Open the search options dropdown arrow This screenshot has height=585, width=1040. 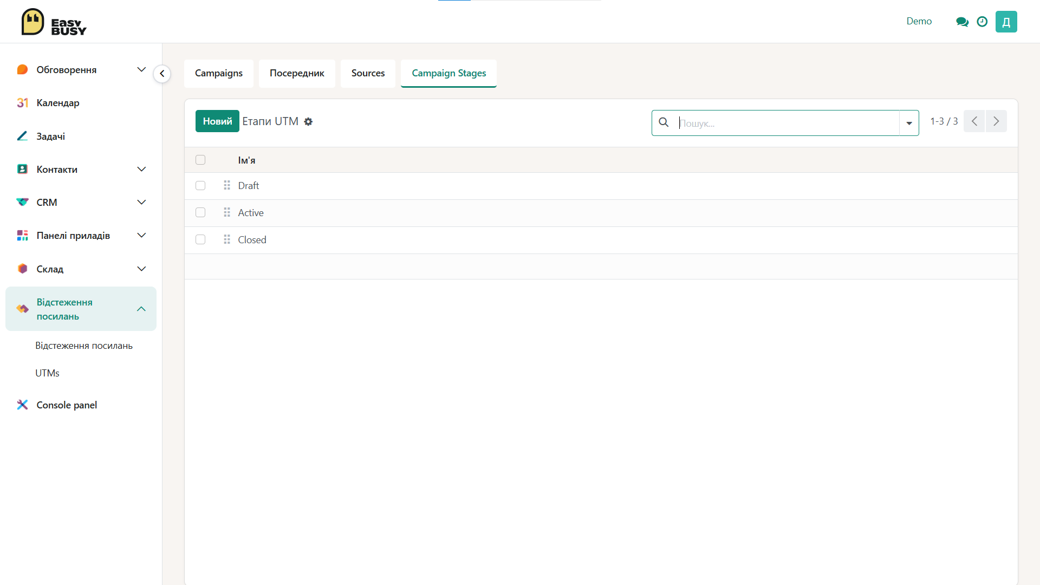tap(909, 123)
